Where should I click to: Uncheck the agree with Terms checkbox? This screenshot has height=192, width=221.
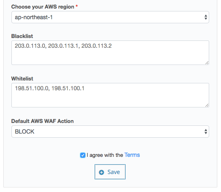(x=83, y=155)
